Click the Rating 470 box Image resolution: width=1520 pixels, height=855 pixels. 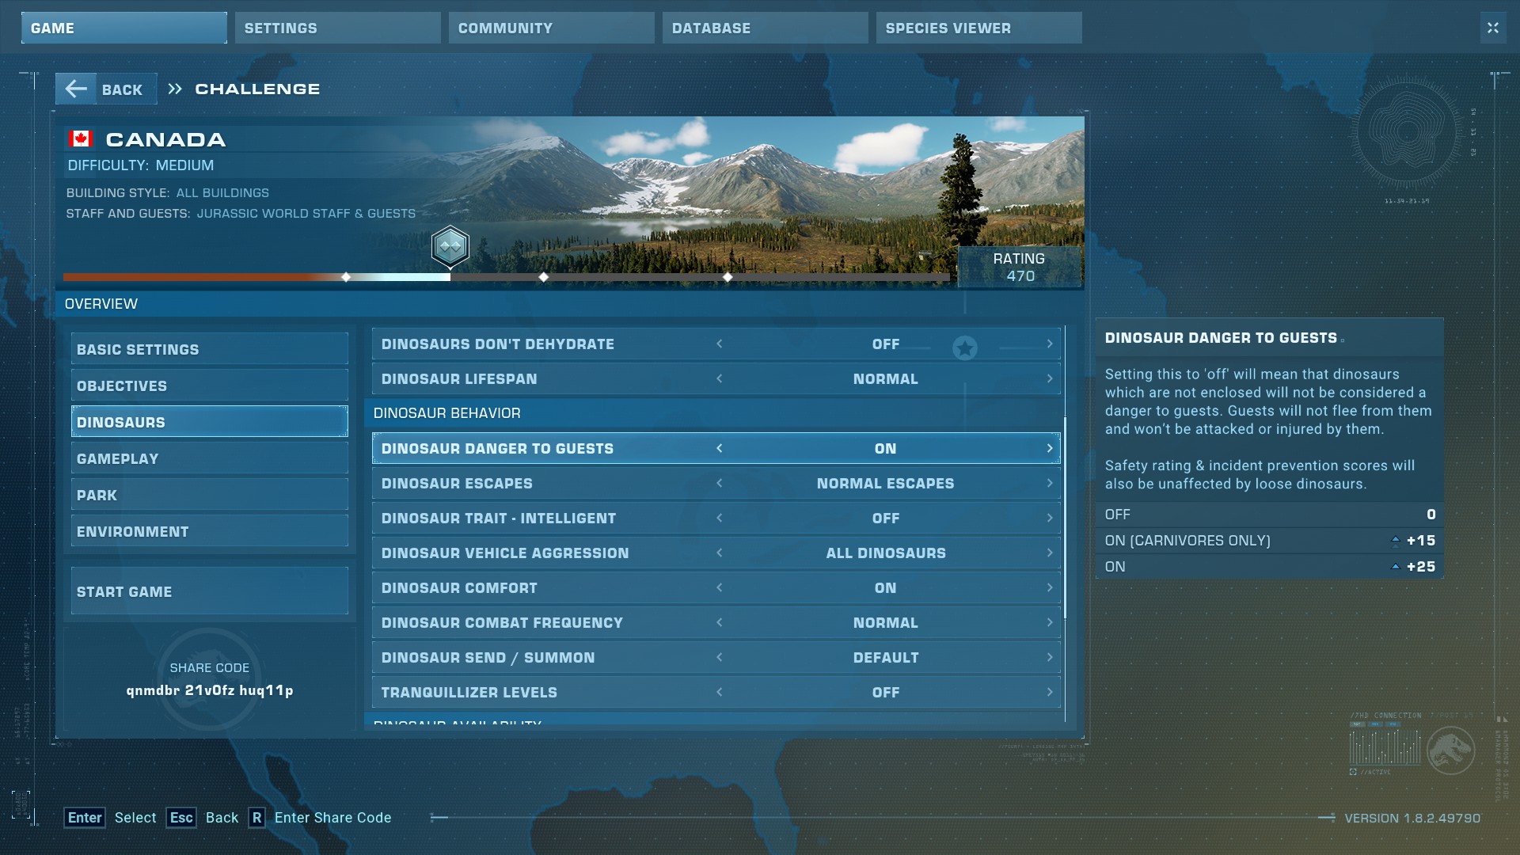[x=1020, y=267]
